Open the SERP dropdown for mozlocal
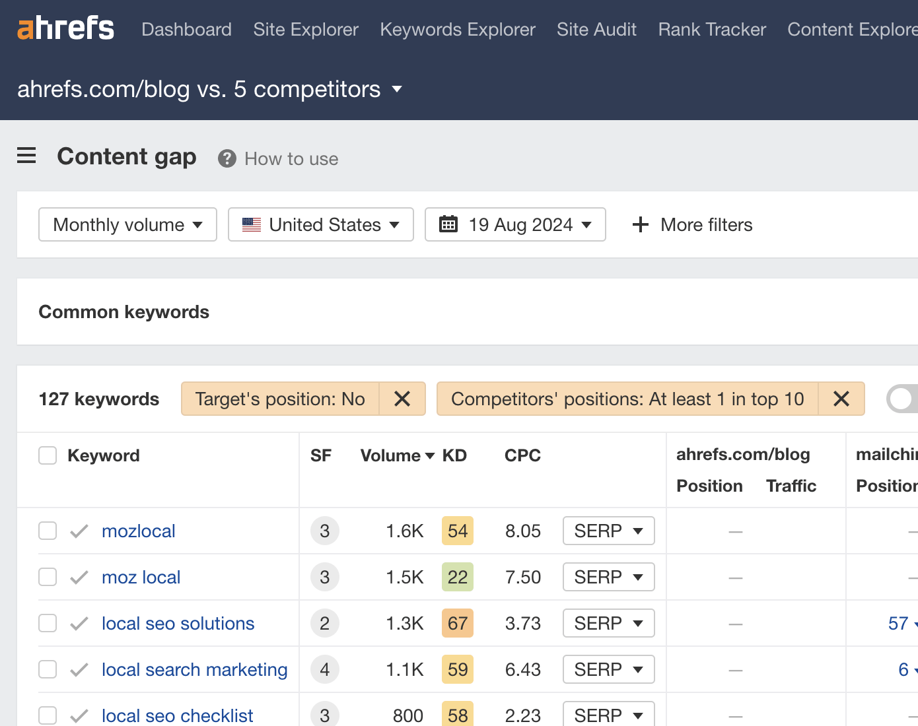 click(608, 531)
